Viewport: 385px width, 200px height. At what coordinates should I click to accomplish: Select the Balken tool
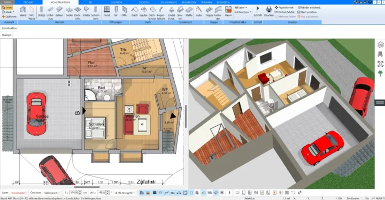point(59,12)
